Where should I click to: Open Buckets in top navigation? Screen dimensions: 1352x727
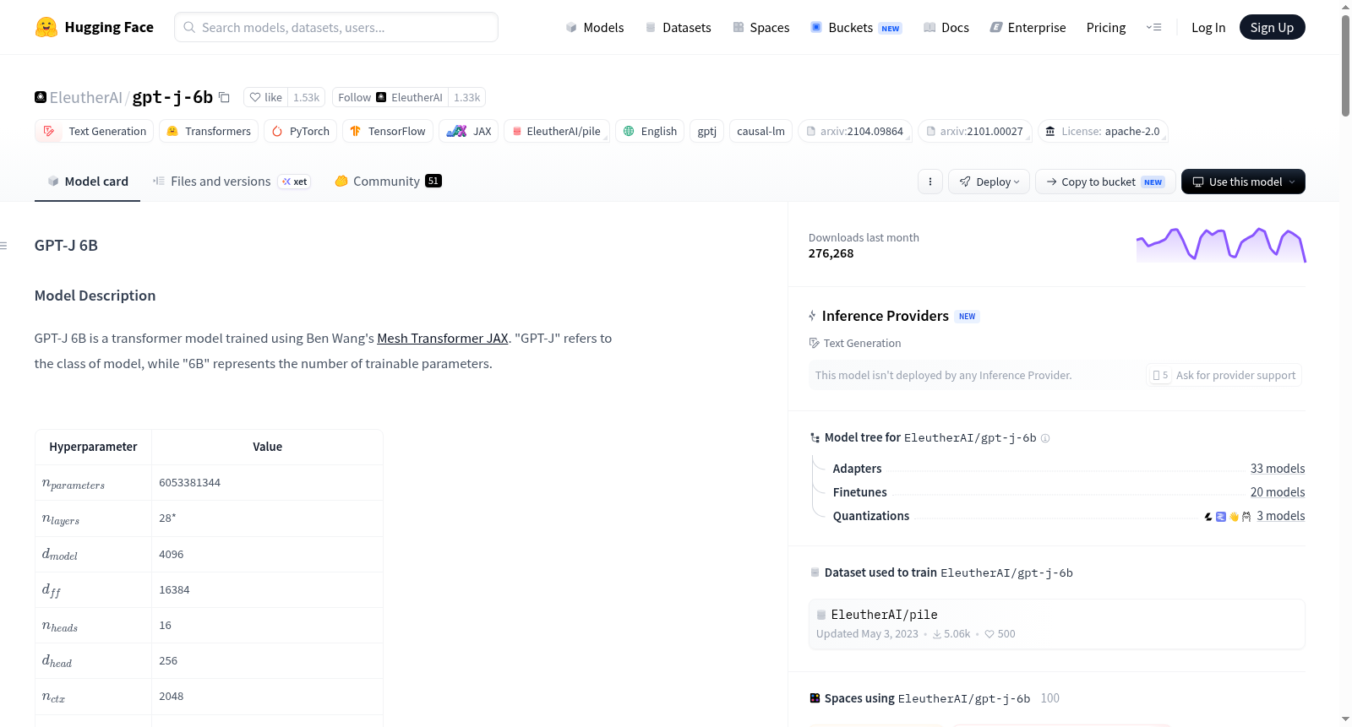coord(856,27)
